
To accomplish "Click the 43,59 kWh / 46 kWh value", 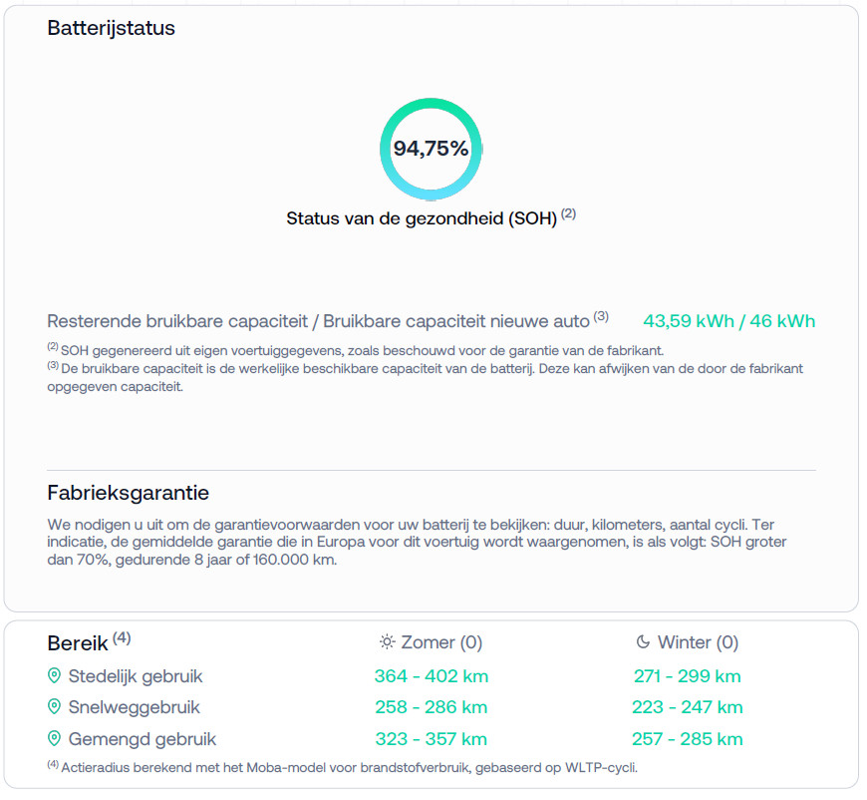I will tap(728, 321).
